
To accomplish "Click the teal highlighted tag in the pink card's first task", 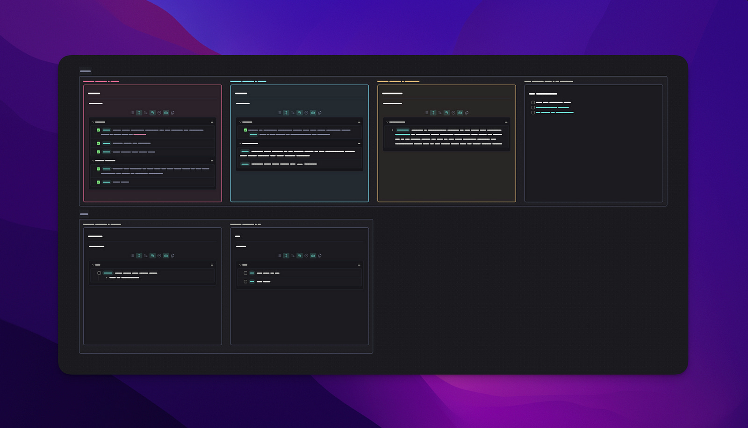I will [107, 130].
